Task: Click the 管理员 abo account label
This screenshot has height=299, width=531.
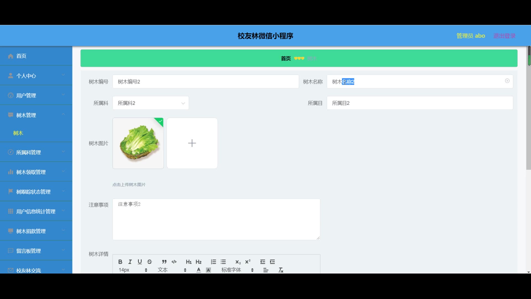Action: pyautogui.click(x=471, y=36)
